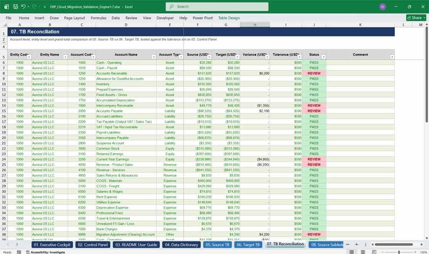Click the Share button
429x254 pixels.
point(416,18)
